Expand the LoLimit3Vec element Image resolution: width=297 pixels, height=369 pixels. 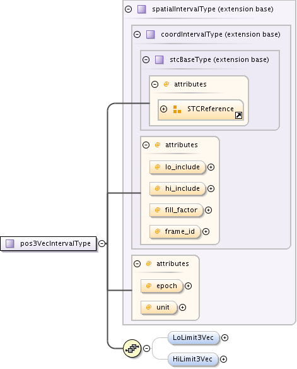[224, 337]
